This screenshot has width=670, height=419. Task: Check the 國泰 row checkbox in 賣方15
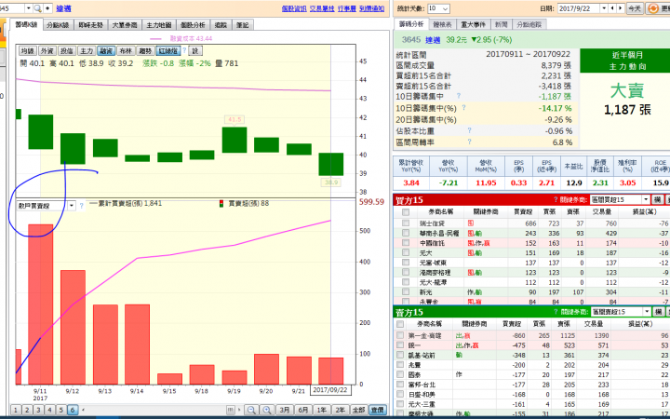[400, 374]
